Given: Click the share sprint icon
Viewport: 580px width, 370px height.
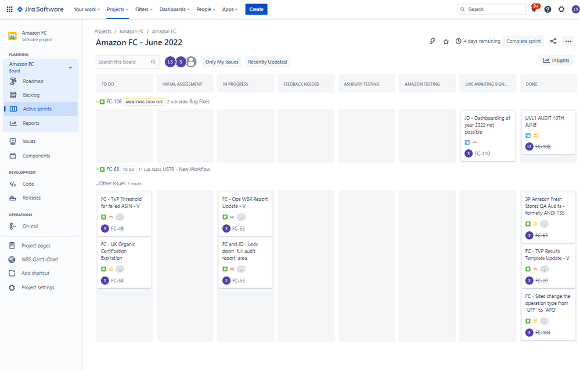Looking at the screenshot, I should (553, 41).
